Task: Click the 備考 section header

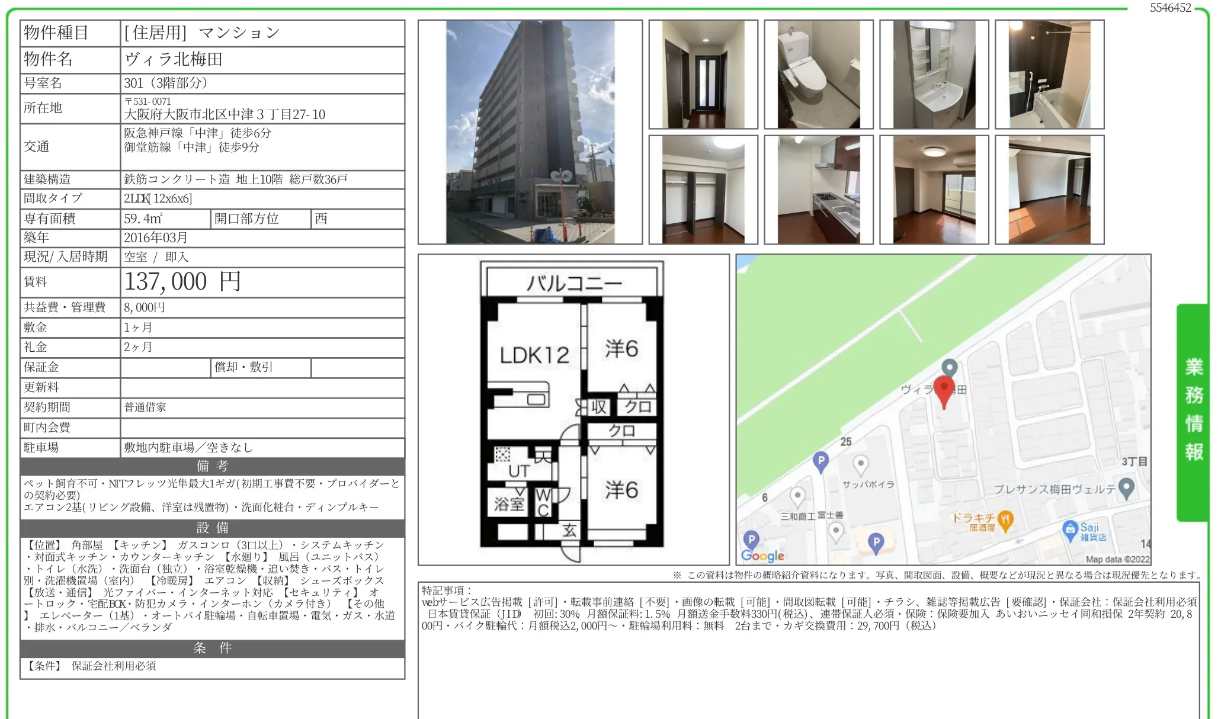Action: (212, 466)
